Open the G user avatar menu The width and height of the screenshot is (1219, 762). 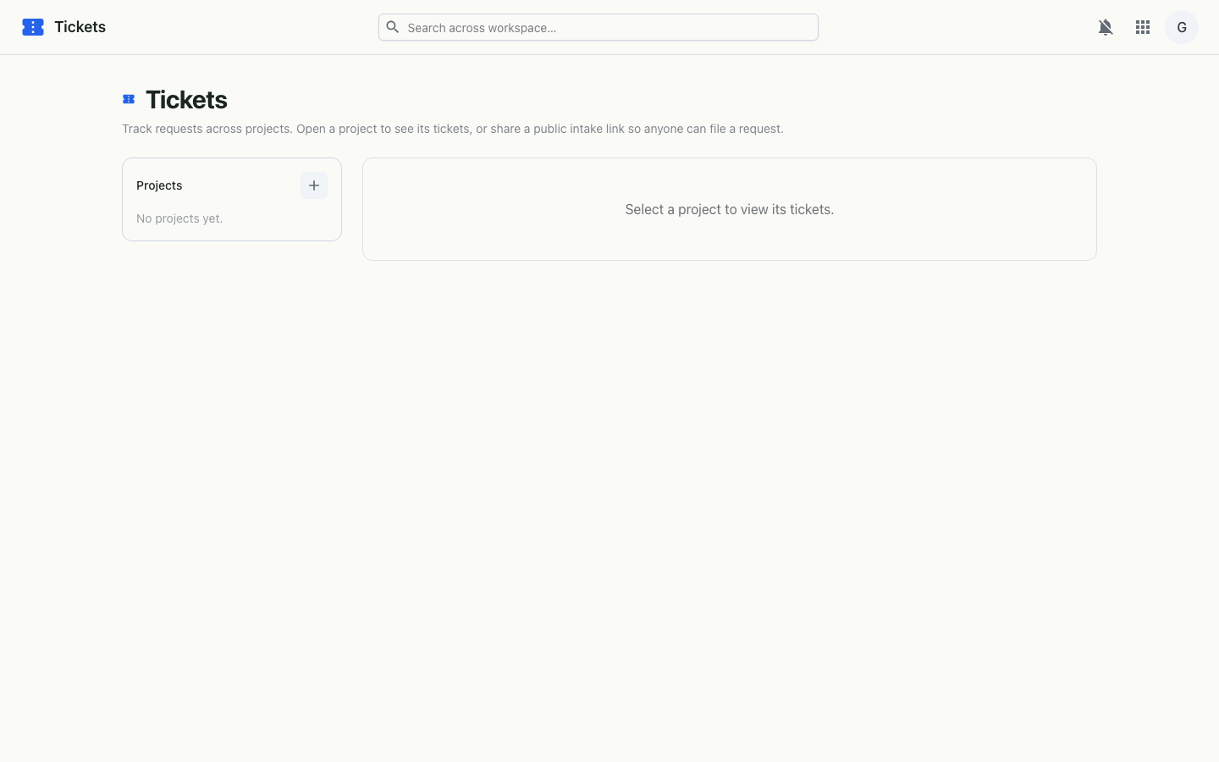pyautogui.click(x=1182, y=27)
